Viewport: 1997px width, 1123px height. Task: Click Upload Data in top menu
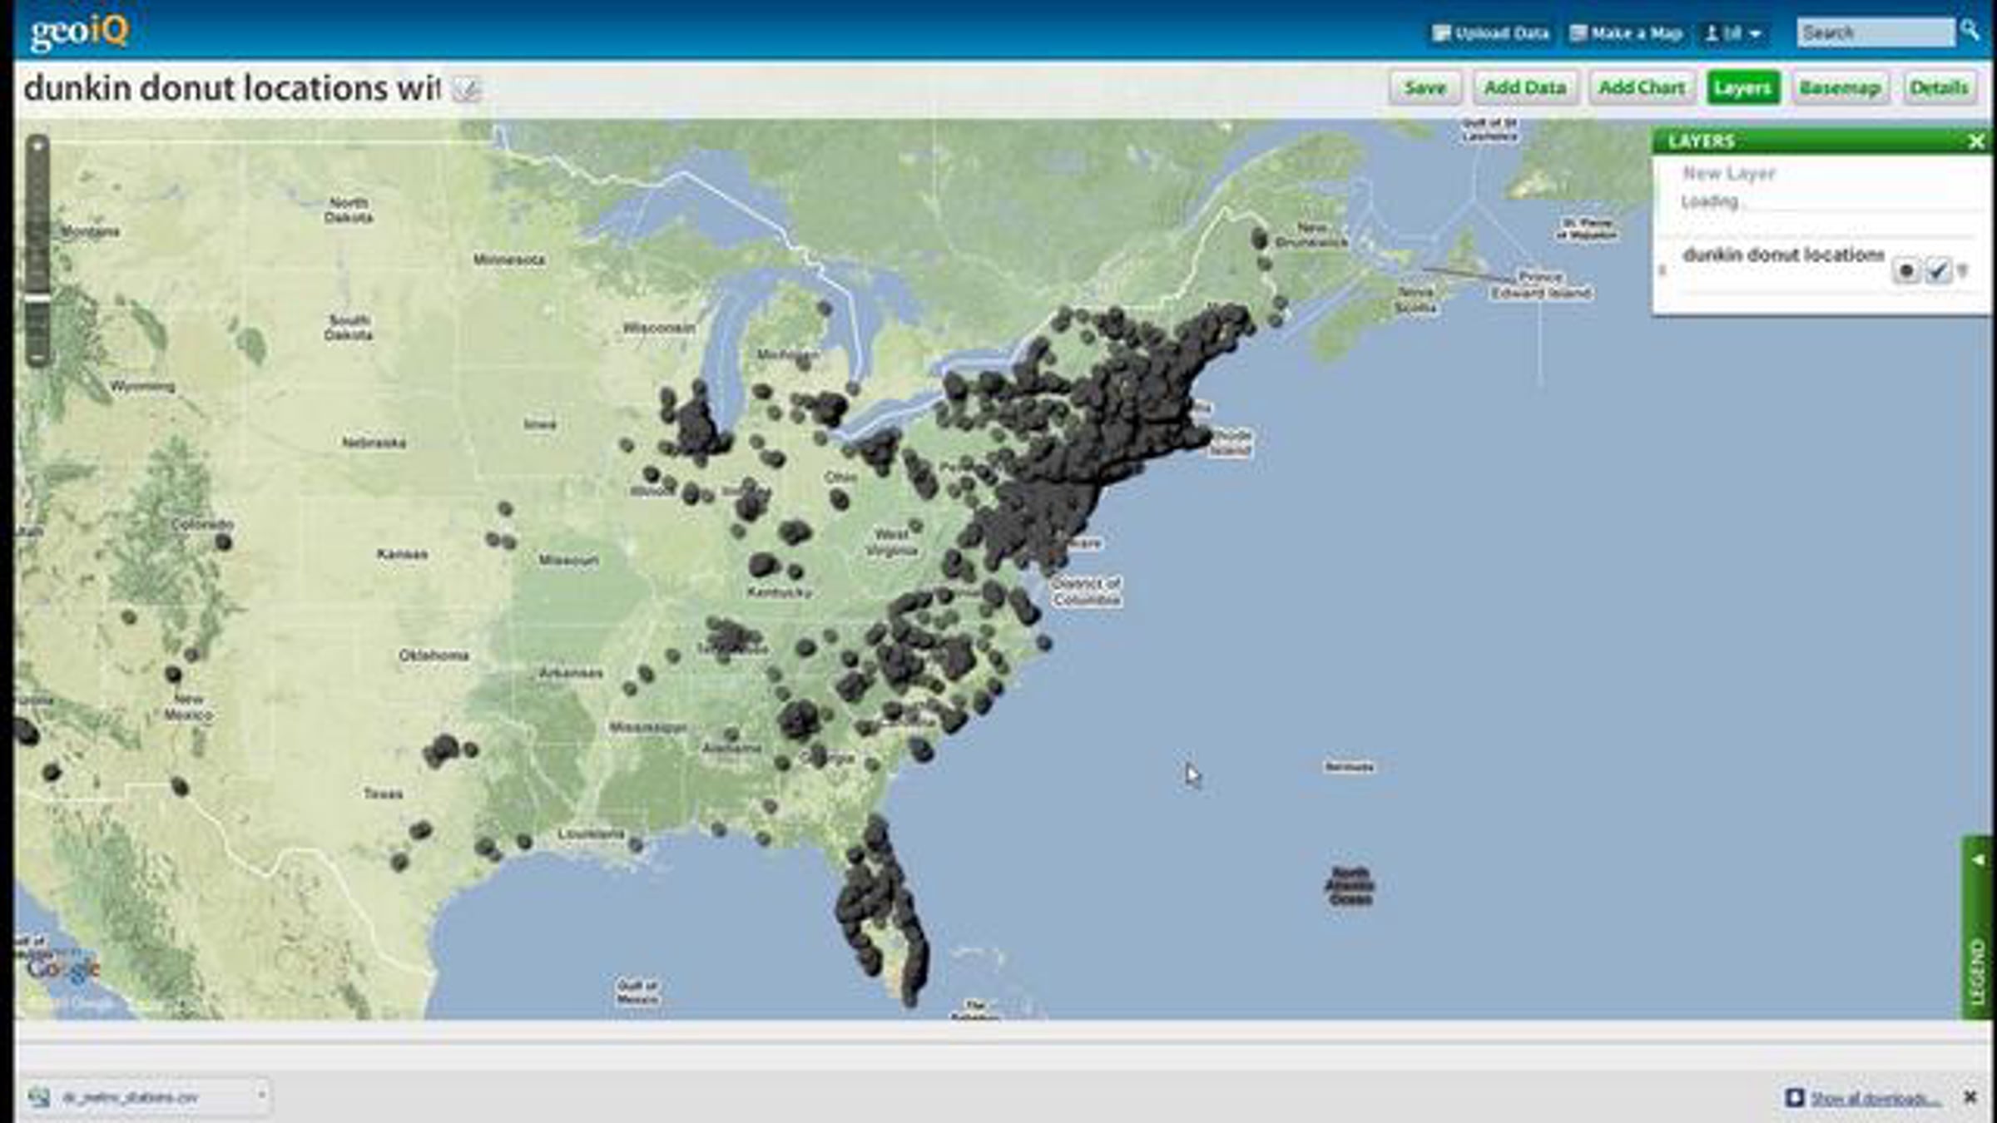(x=1490, y=33)
